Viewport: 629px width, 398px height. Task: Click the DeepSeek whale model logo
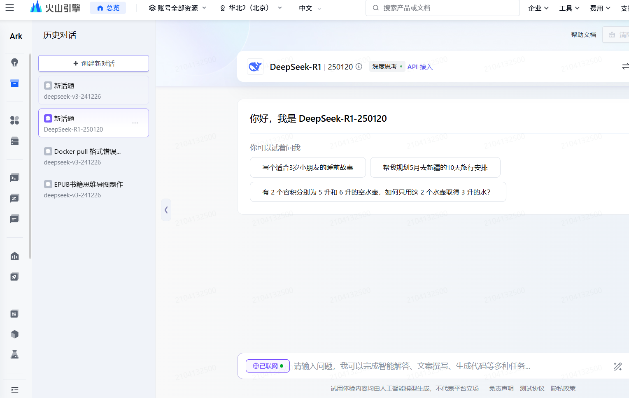[255, 67]
